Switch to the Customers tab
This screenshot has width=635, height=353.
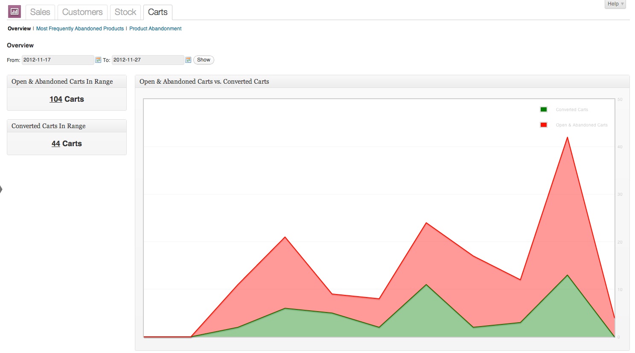tap(82, 12)
